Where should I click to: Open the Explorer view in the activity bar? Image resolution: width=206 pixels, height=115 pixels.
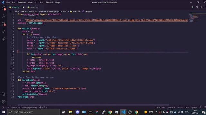[4, 8]
